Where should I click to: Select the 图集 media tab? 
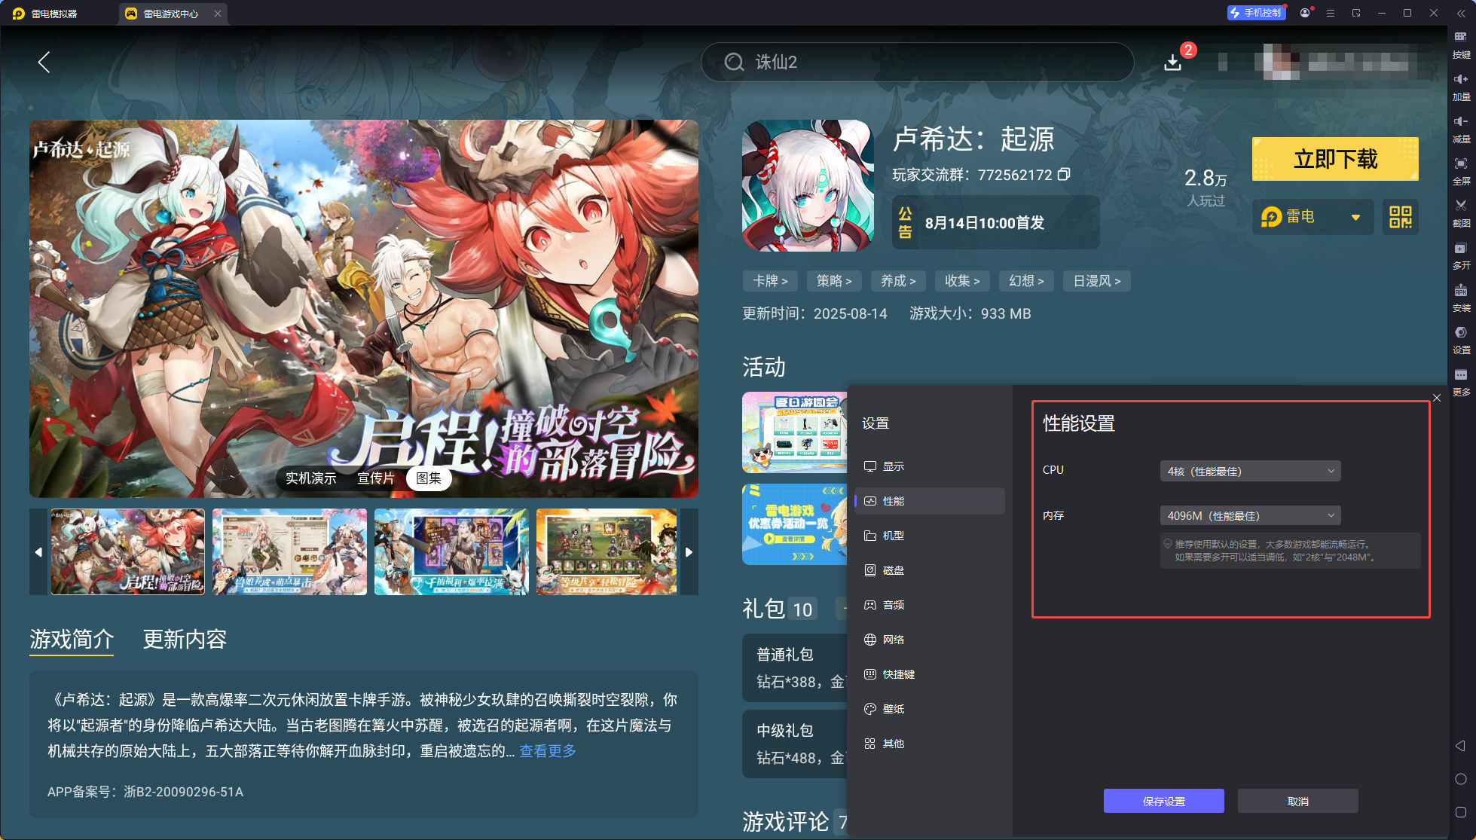pyautogui.click(x=429, y=478)
